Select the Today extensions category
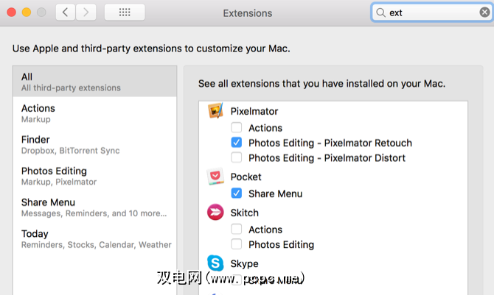Viewport: 494px width, 295px height. 94,238
